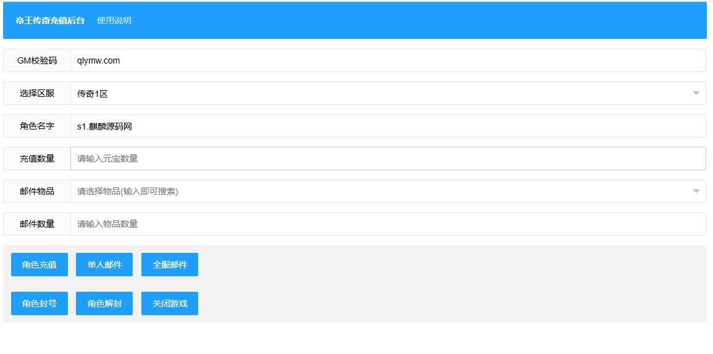Image resolution: width=713 pixels, height=354 pixels.
Task: Click the 角色充值 button
Action: coord(40,265)
